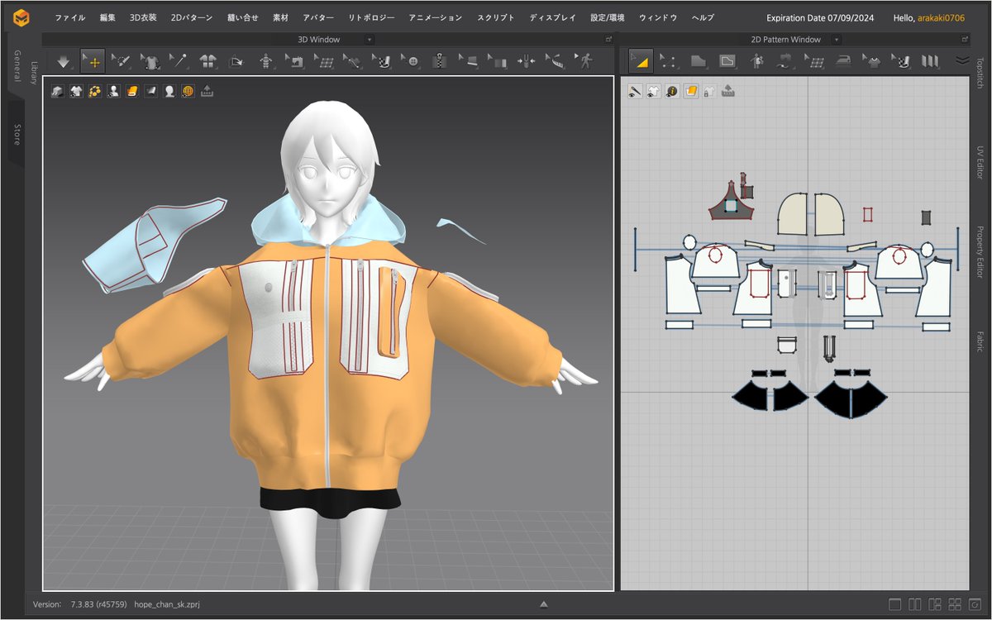Select the Pin needle tool
Image resolution: width=992 pixels, height=620 pixels.
point(178,61)
